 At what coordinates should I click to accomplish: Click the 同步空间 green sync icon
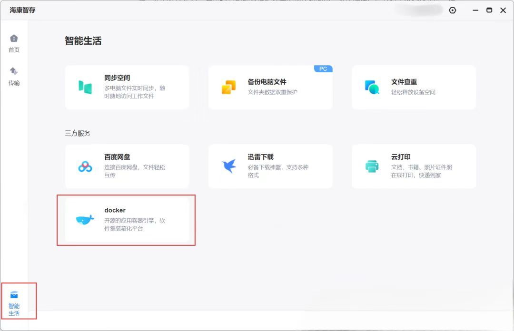point(85,87)
